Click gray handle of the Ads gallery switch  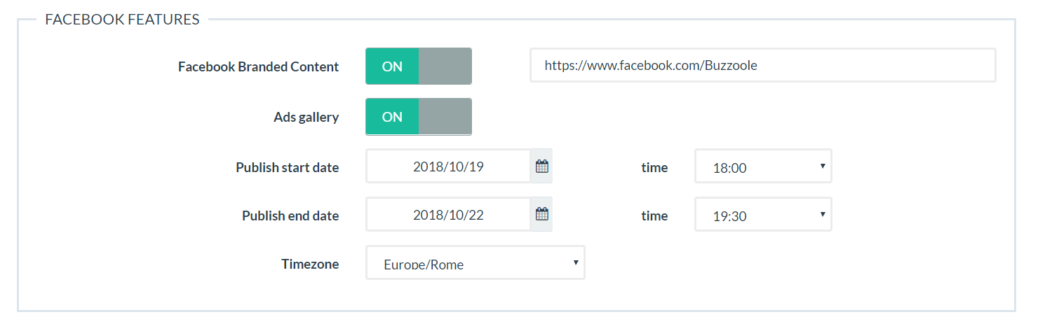coord(445,117)
